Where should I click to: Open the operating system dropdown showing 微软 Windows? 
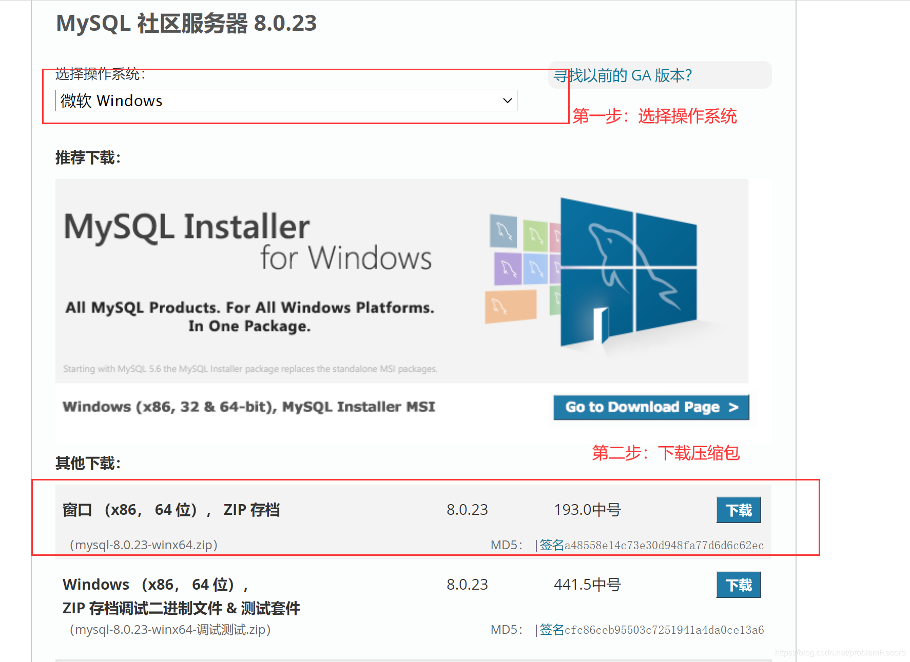286,101
